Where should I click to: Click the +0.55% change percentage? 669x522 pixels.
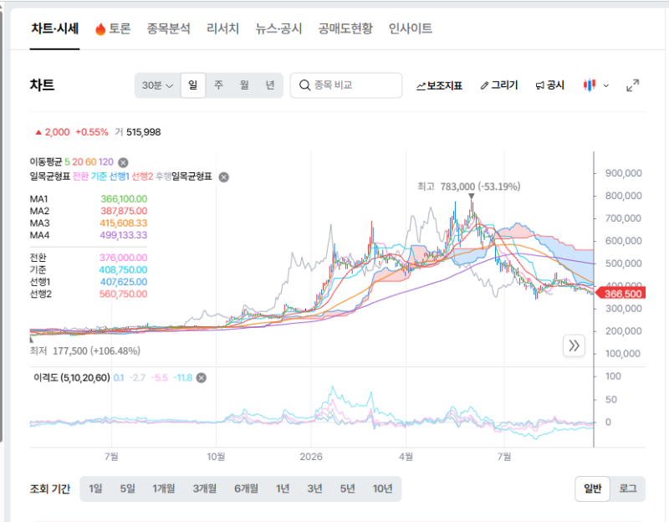pos(92,132)
